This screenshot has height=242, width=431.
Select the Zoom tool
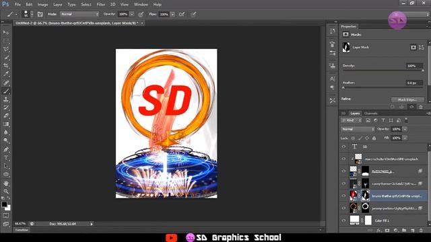[x=6, y=191]
